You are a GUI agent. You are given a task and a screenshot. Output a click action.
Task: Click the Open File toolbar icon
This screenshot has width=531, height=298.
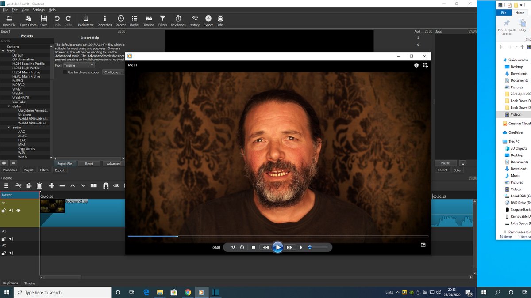9,21
